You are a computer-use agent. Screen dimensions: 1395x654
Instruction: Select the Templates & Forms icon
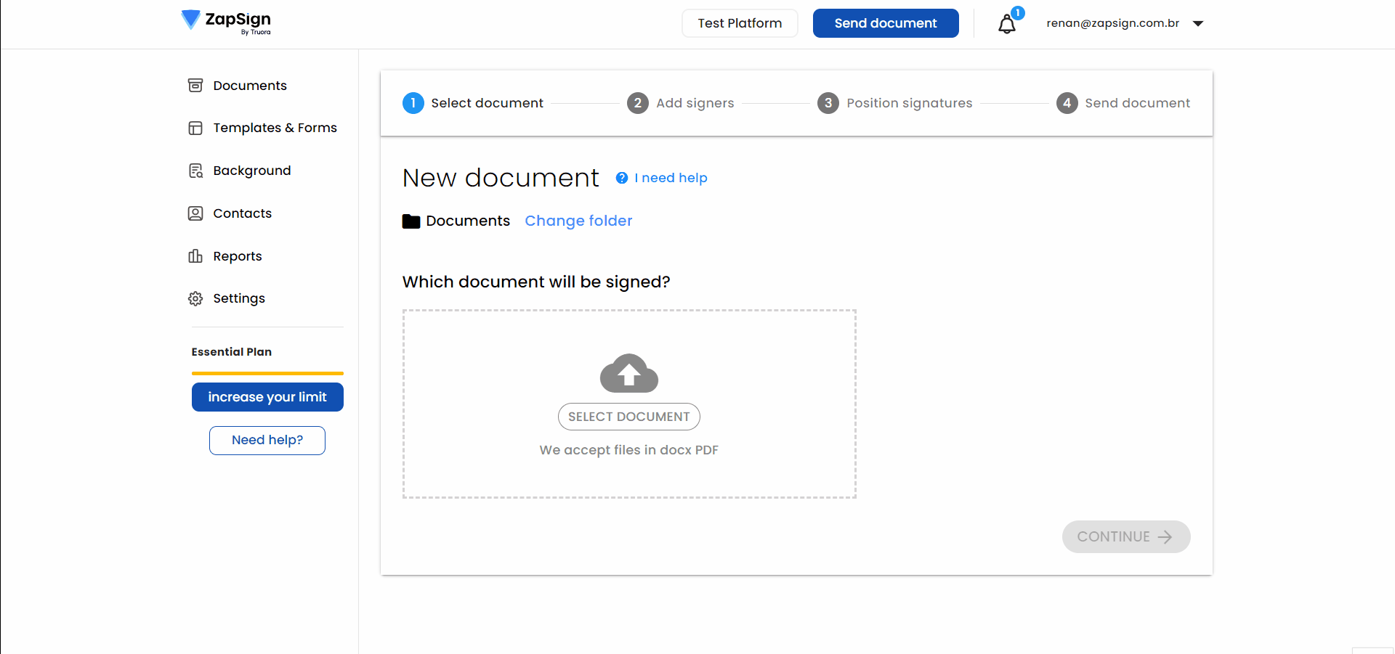195,128
